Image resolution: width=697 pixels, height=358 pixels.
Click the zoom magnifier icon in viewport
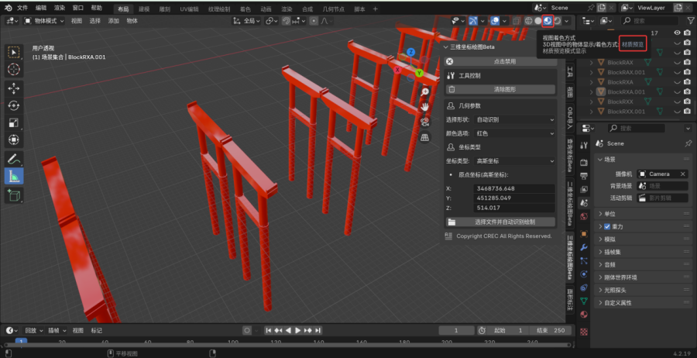(x=425, y=91)
